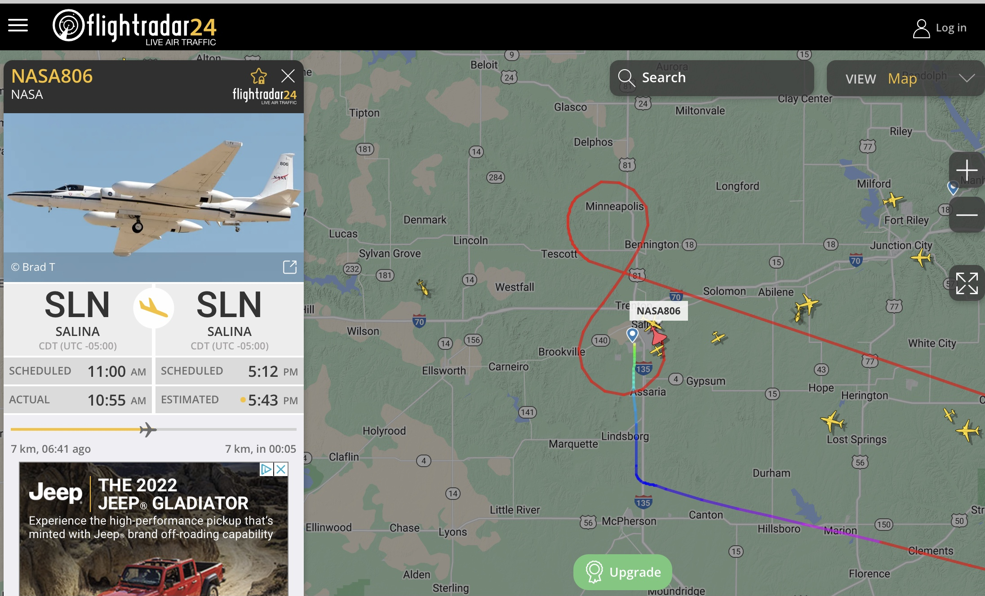Open the AdChoices info icon
This screenshot has height=596, width=985.
266,469
